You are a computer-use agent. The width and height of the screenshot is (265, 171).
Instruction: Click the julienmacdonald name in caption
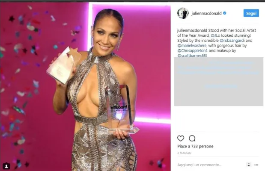point(192,30)
